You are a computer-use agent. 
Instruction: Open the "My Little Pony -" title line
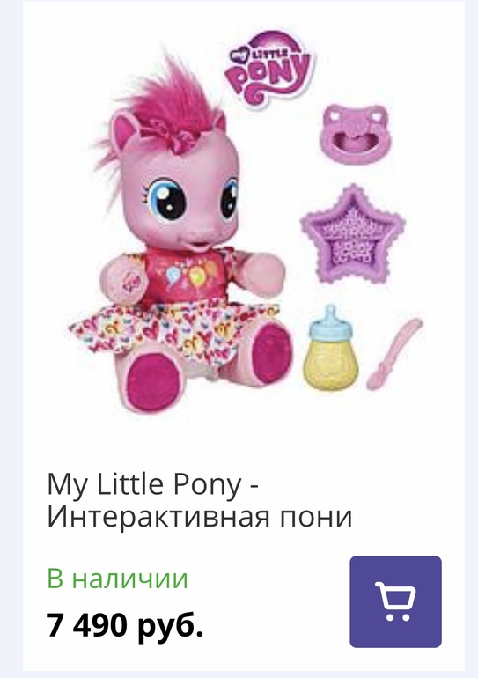pos(152,485)
